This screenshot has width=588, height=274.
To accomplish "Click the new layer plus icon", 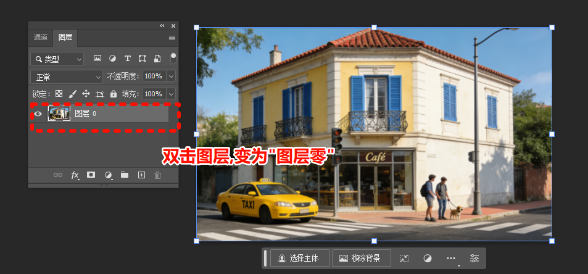I will point(141,175).
